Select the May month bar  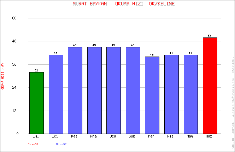point(190,94)
